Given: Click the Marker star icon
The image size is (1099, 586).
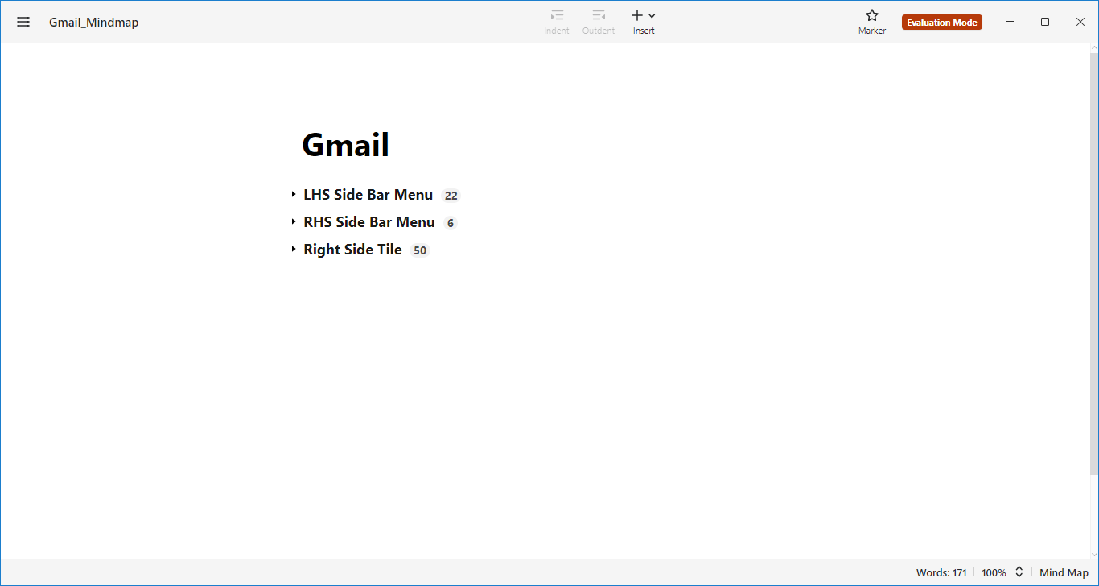Looking at the screenshot, I should (x=872, y=15).
